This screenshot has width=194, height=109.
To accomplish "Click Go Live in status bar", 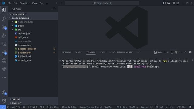I will point(122,107).
